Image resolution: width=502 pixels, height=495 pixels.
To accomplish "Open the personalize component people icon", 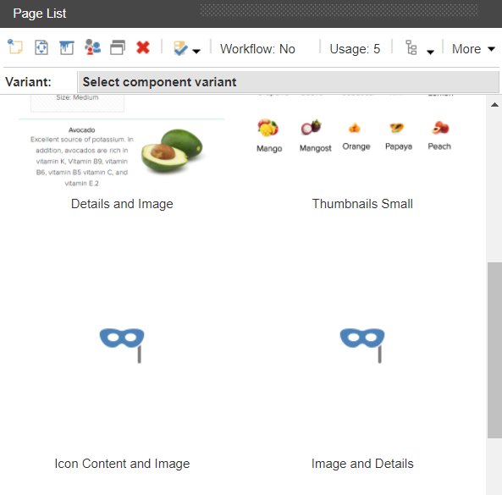I will tap(92, 47).
